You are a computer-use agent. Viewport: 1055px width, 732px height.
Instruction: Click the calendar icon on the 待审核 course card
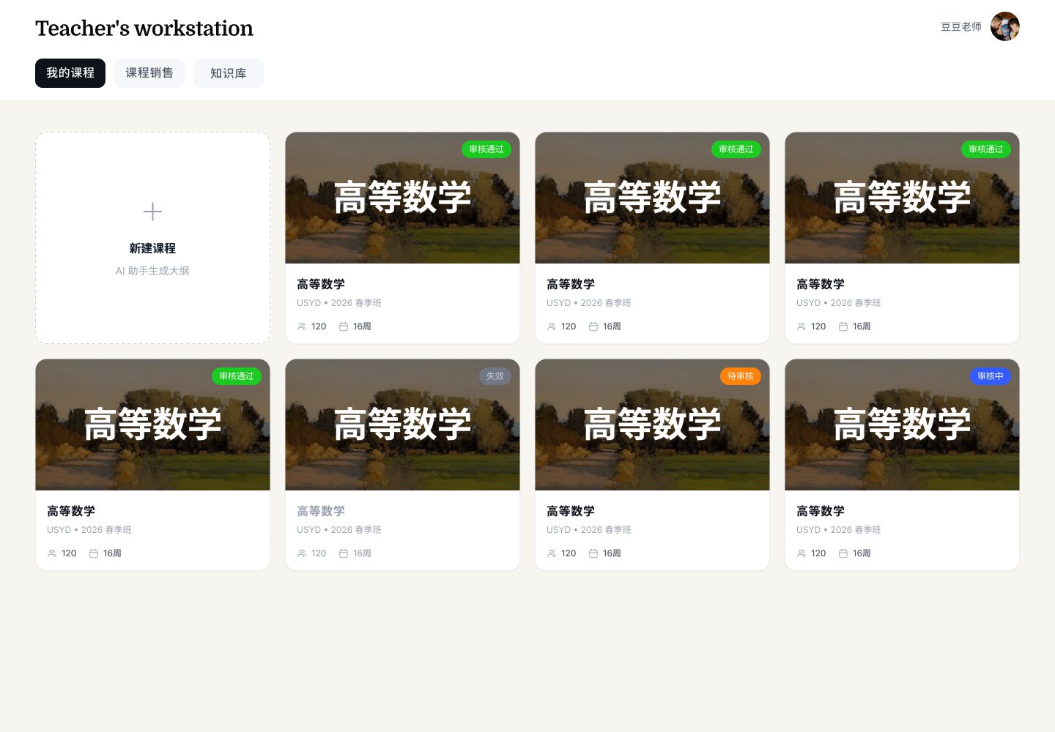point(593,553)
